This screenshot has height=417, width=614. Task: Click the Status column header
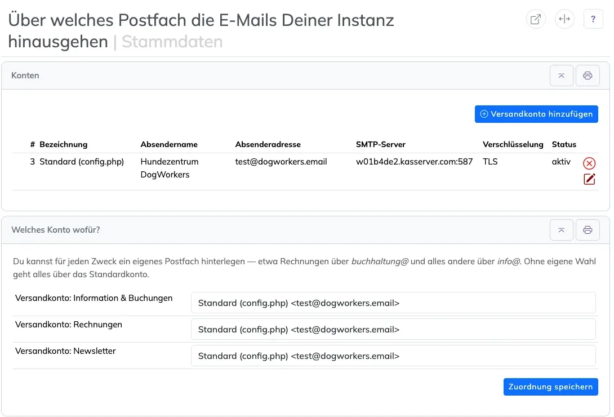coord(564,144)
